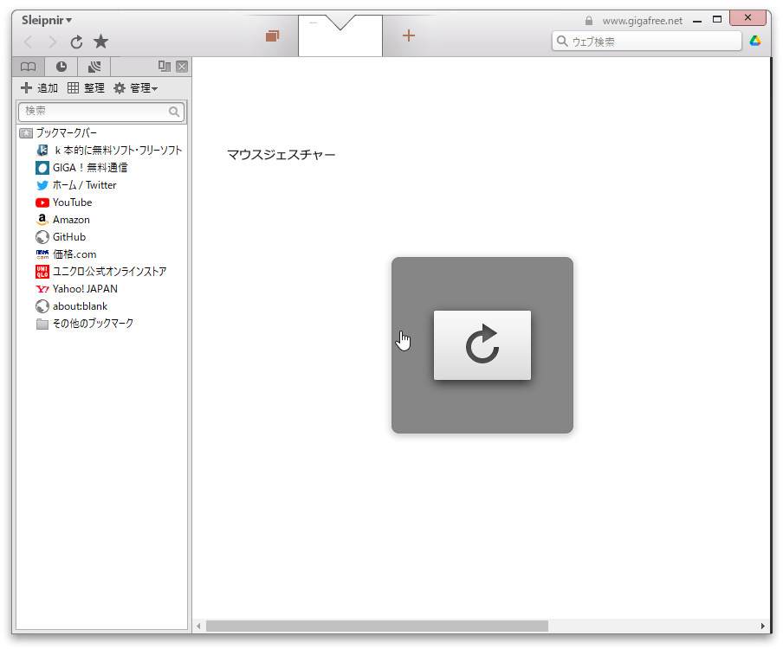Maximize the Sleipnir window

click(717, 19)
